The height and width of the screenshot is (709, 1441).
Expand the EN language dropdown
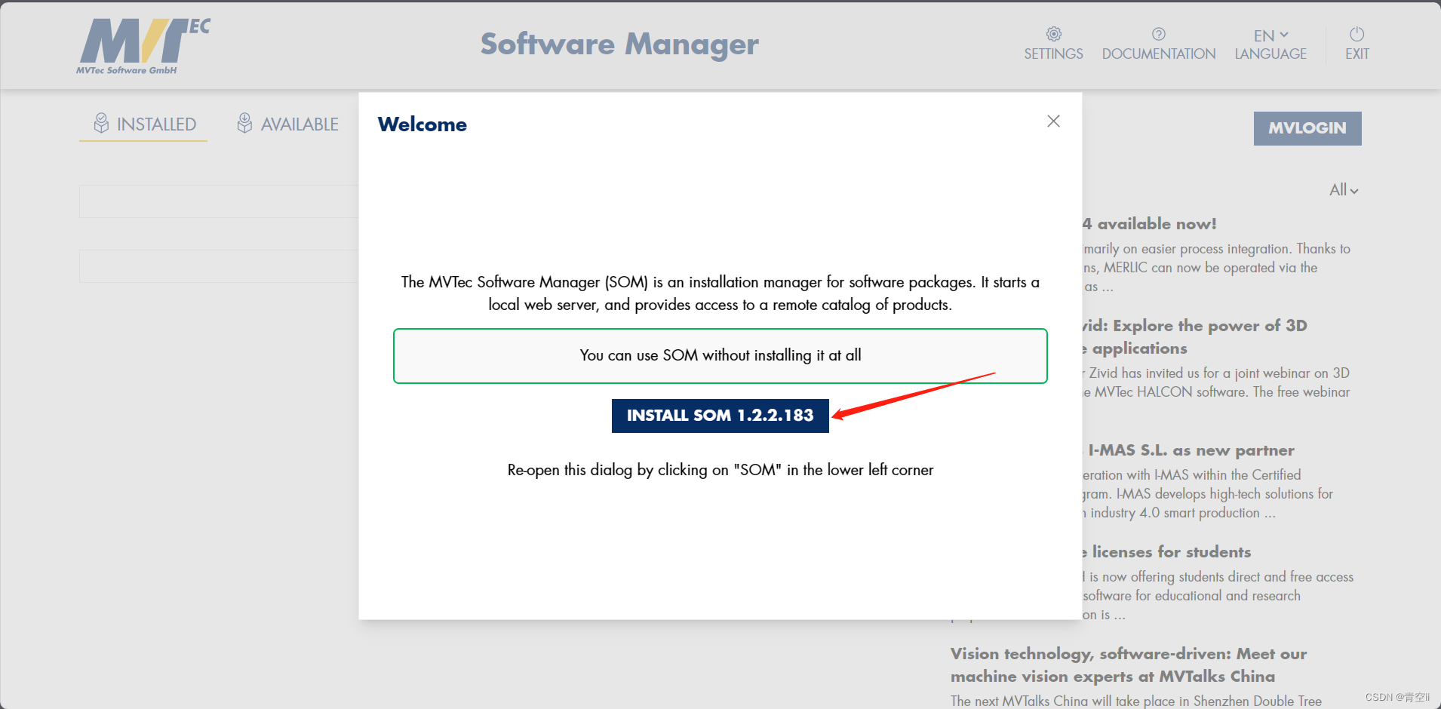(1270, 35)
